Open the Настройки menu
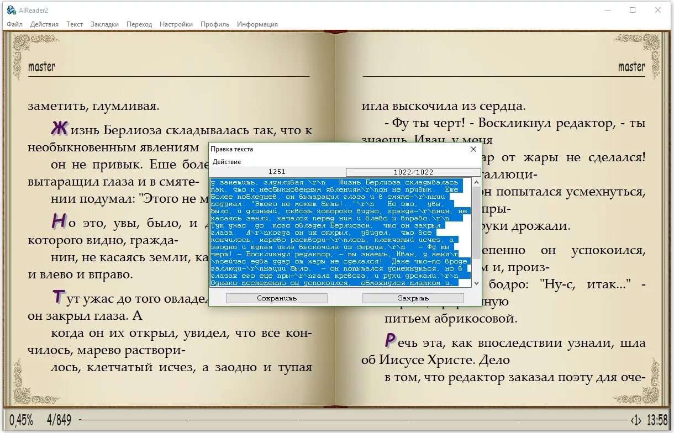Screen dimensions: 674x433 [x=176, y=24]
